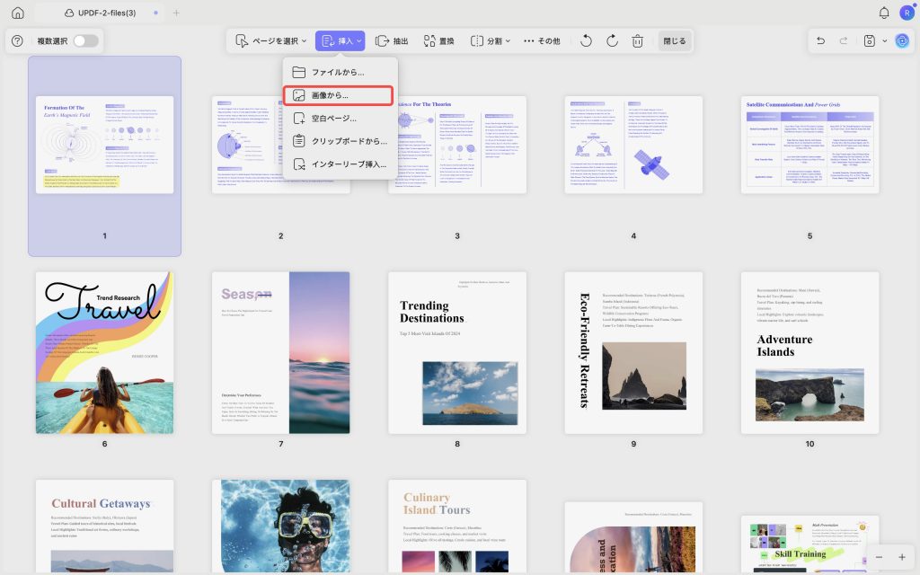This screenshot has width=920, height=575.
Task: Choose ファイルから… in the insert menu
Action: tap(341, 72)
